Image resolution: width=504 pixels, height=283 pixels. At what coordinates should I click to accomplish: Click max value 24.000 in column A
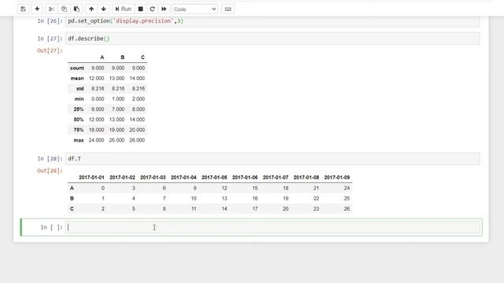[x=96, y=140]
